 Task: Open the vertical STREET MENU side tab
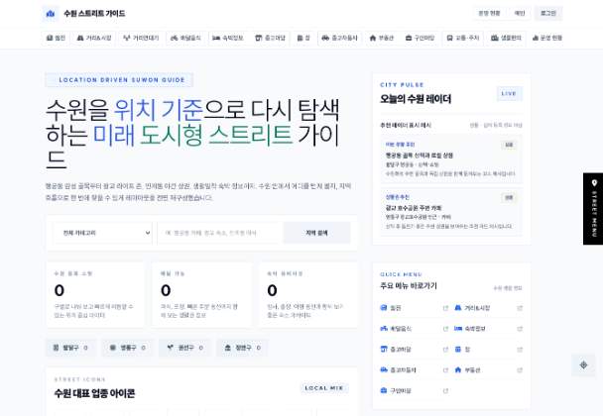tap(593, 209)
